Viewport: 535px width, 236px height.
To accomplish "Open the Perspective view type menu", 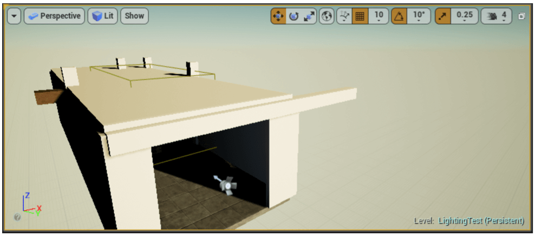I will 54,16.
